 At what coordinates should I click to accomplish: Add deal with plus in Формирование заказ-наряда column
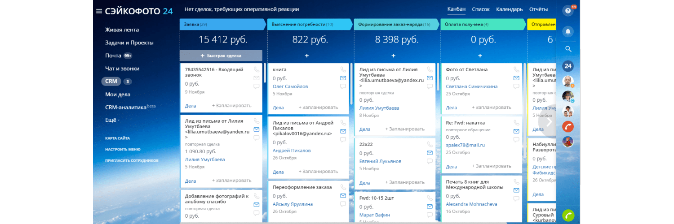tap(393, 56)
